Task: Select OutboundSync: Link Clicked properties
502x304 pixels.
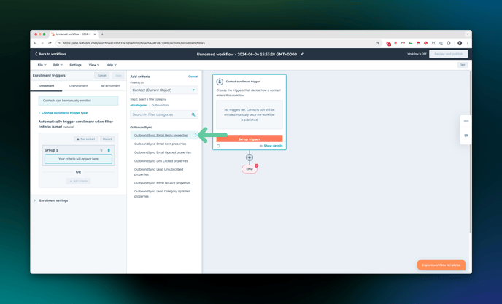Action: tap(161, 161)
